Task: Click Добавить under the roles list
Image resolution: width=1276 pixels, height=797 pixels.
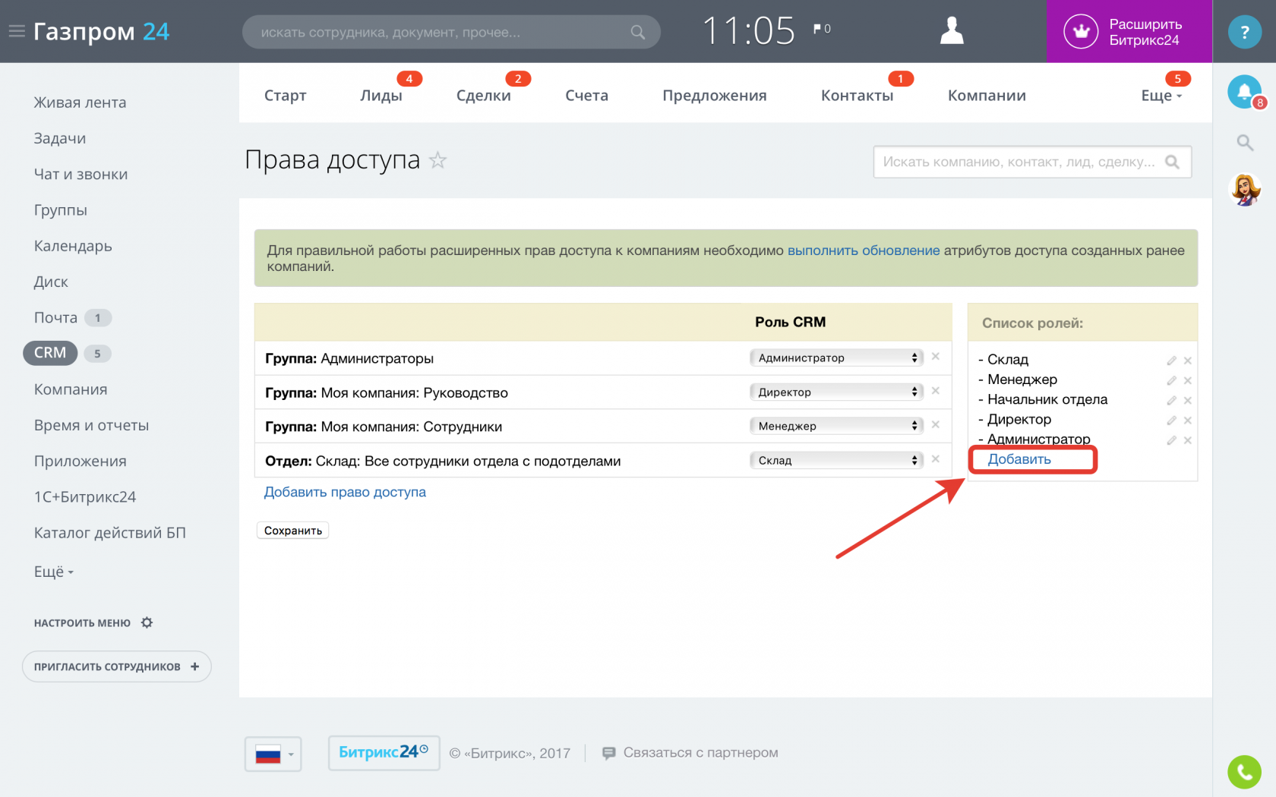Action: point(1019,459)
